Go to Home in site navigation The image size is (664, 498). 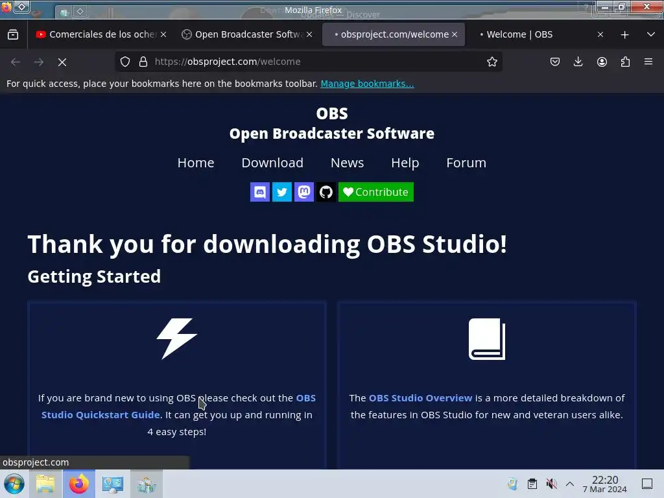tap(196, 163)
